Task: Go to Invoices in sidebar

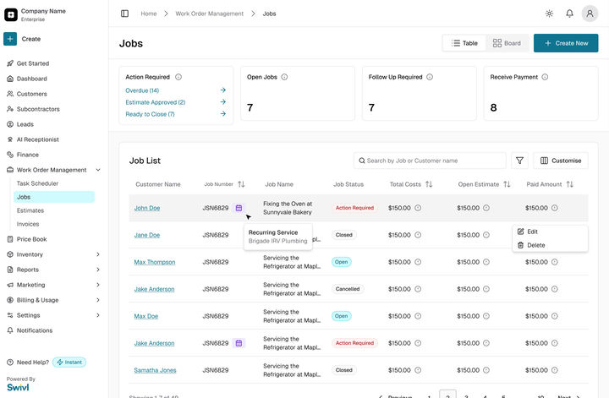Action: point(28,224)
